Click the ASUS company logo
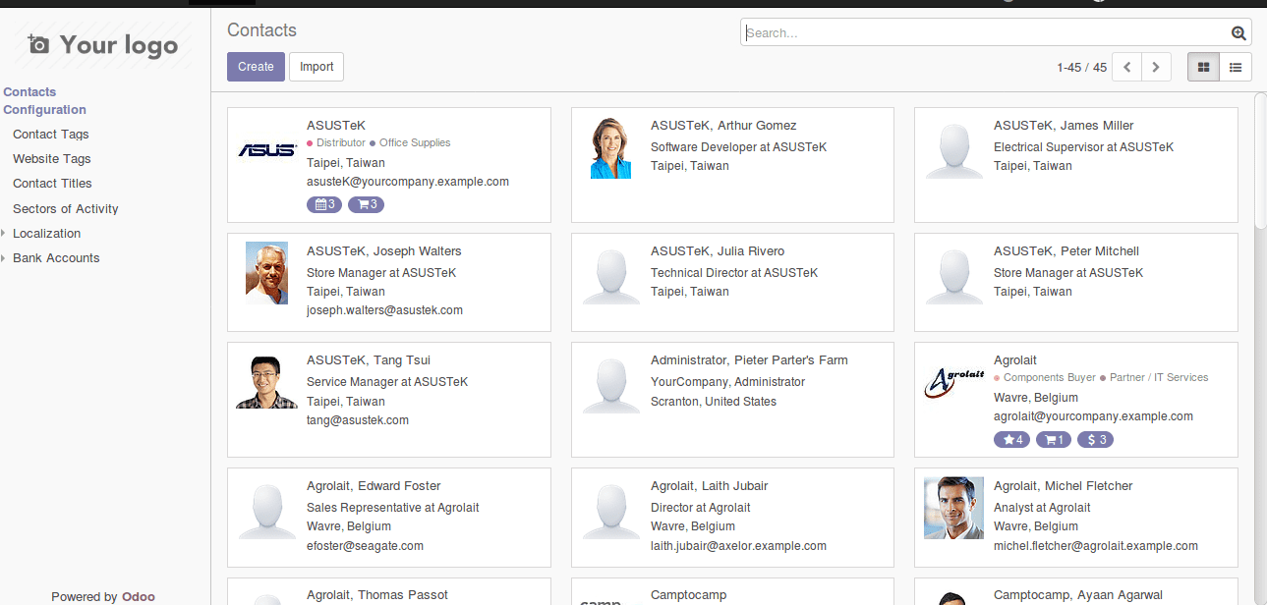 pyautogui.click(x=266, y=150)
